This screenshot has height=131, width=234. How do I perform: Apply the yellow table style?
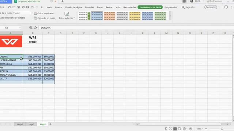click(x=135, y=16)
